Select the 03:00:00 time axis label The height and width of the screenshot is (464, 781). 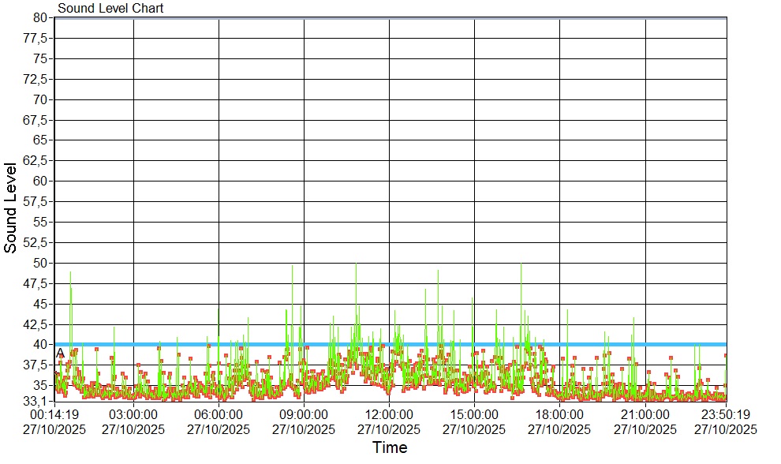click(133, 415)
